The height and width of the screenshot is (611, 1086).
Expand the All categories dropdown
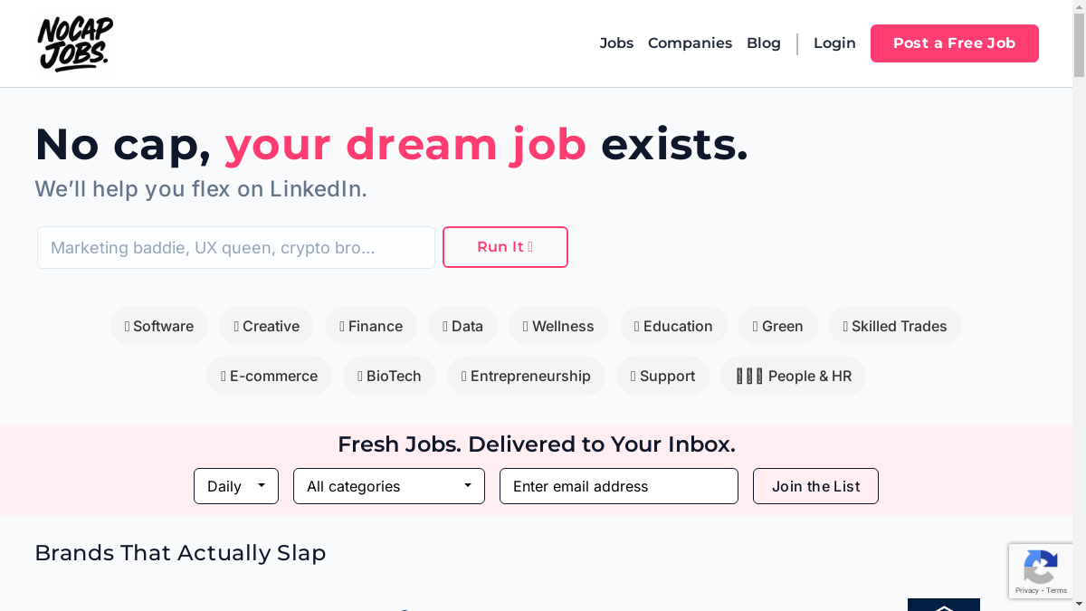[389, 486]
